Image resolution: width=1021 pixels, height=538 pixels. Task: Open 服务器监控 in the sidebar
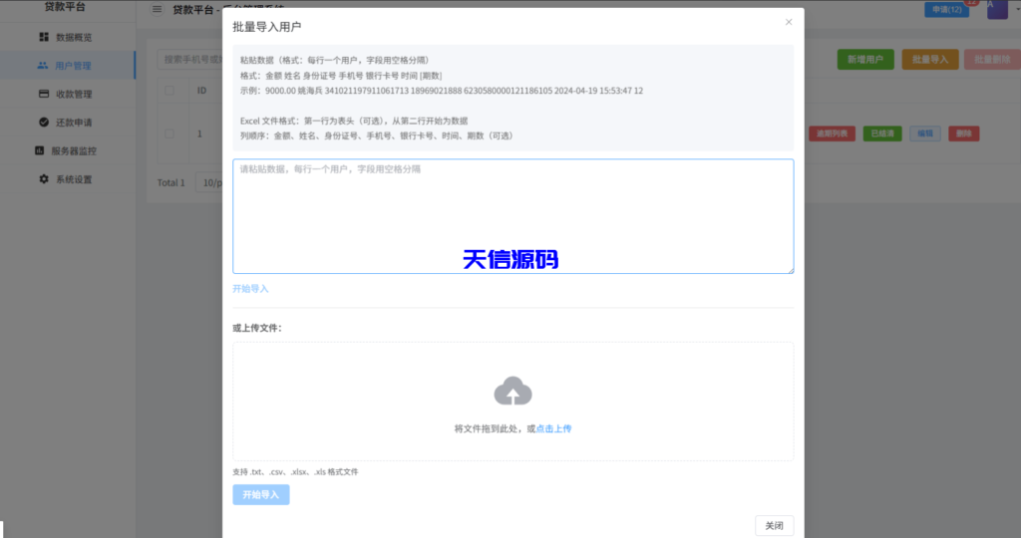coord(68,150)
